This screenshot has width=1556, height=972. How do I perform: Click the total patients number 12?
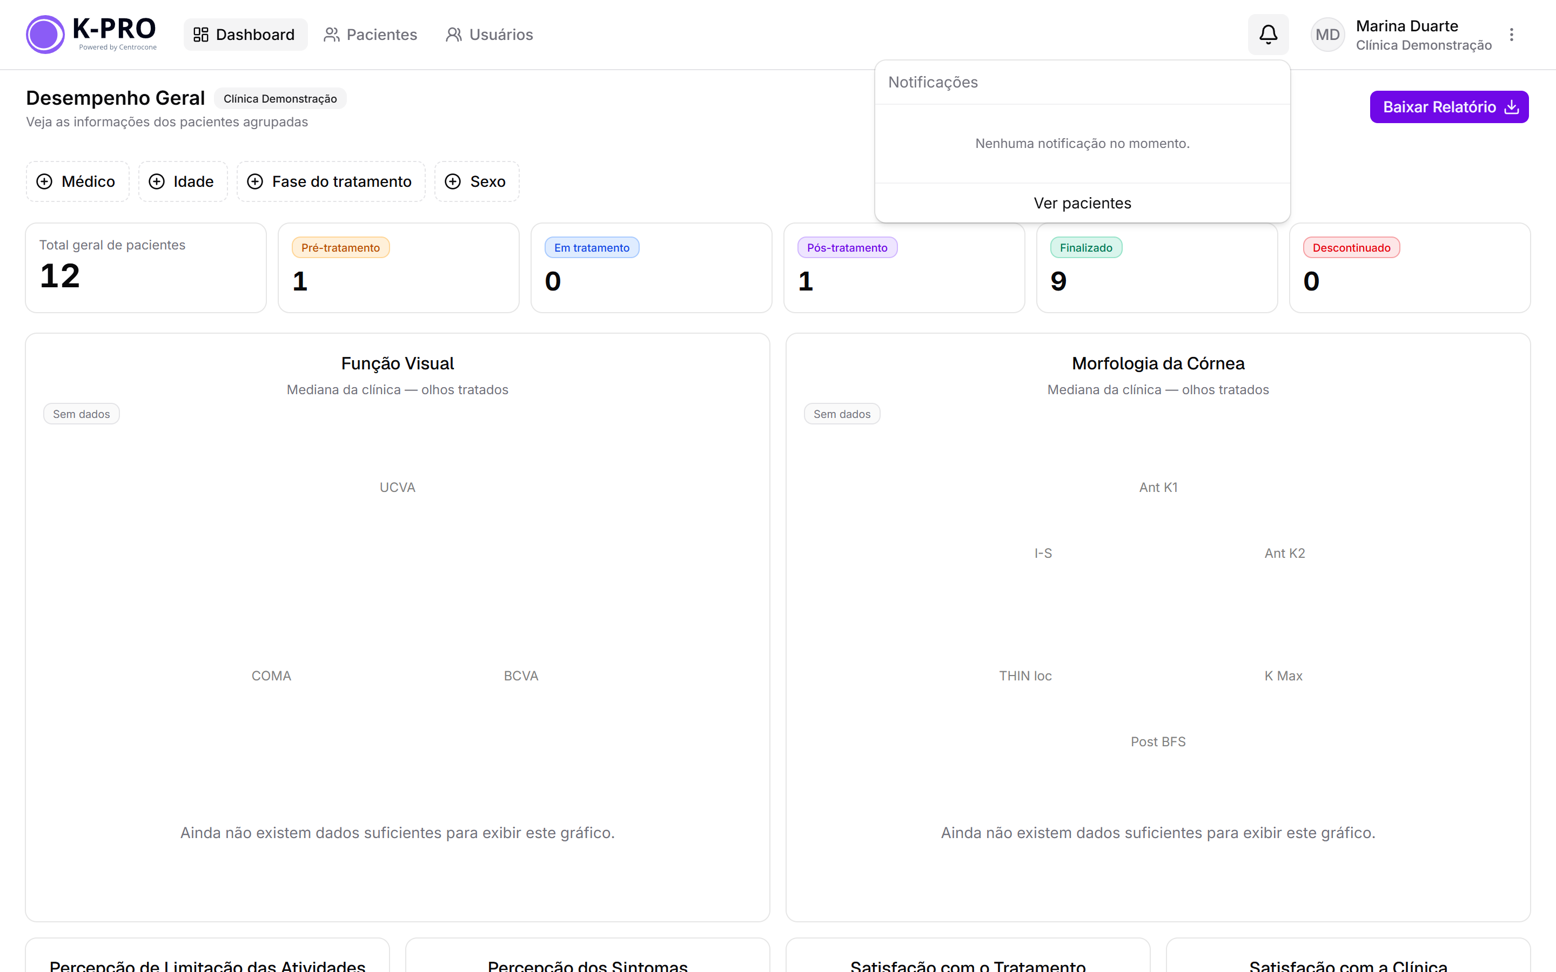tap(60, 276)
